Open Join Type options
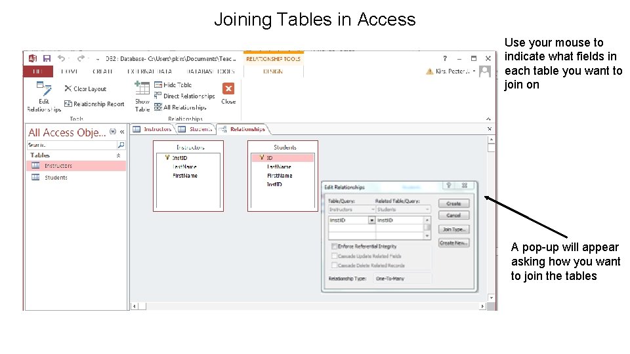Image resolution: width=630 pixels, height=354 pixels. coord(453,229)
